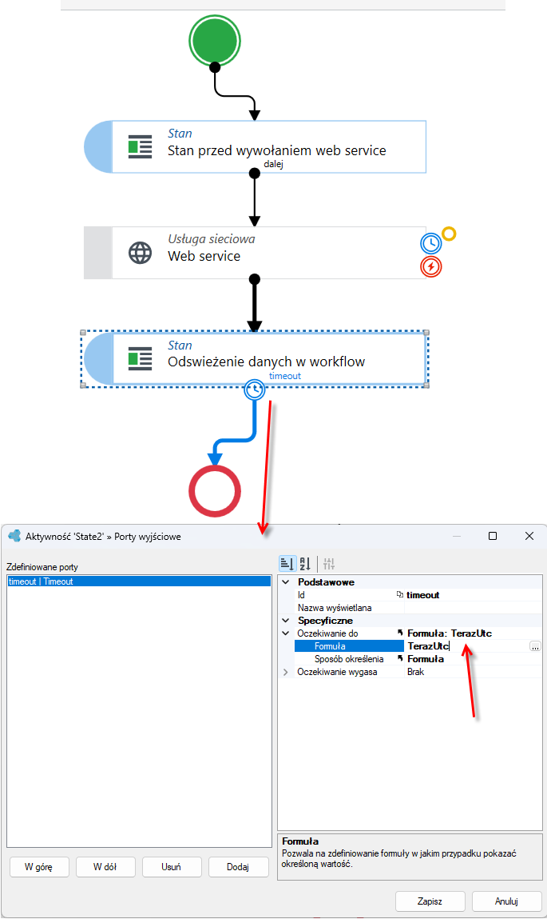This screenshot has width=547, height=923.
Task: Click the Id value 'timeout'
Action: tap(423, 595)
